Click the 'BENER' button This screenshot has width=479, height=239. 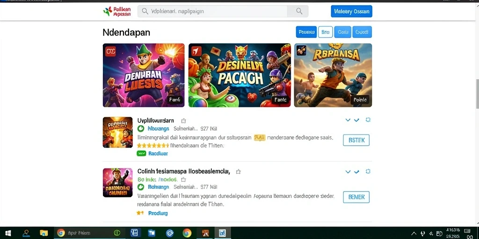tap(356, 197)
